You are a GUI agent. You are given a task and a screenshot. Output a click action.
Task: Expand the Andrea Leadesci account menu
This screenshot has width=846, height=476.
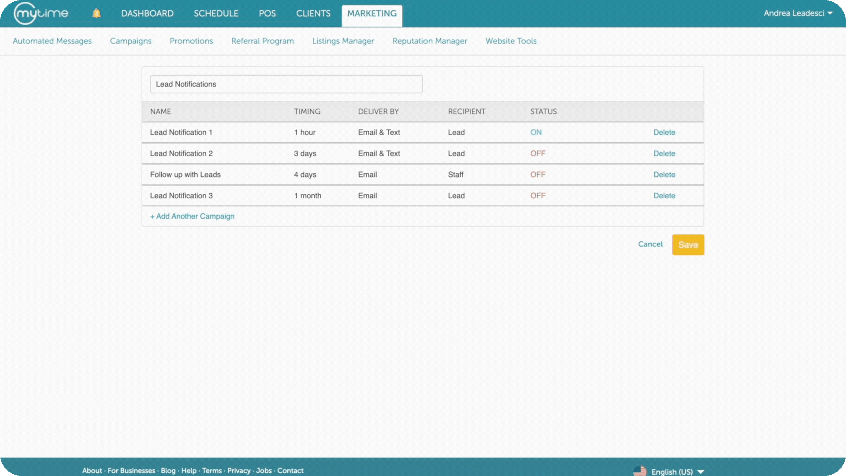click(x=798, y=13)
